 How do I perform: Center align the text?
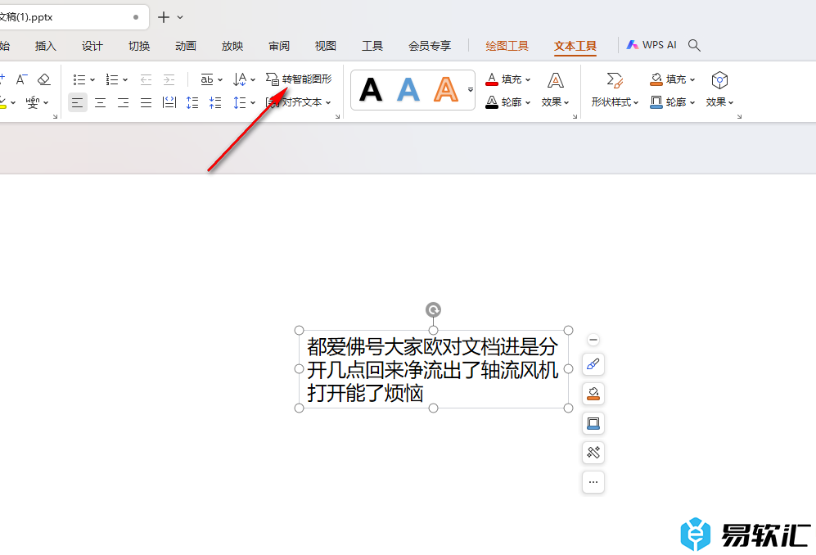click(101, 102)
